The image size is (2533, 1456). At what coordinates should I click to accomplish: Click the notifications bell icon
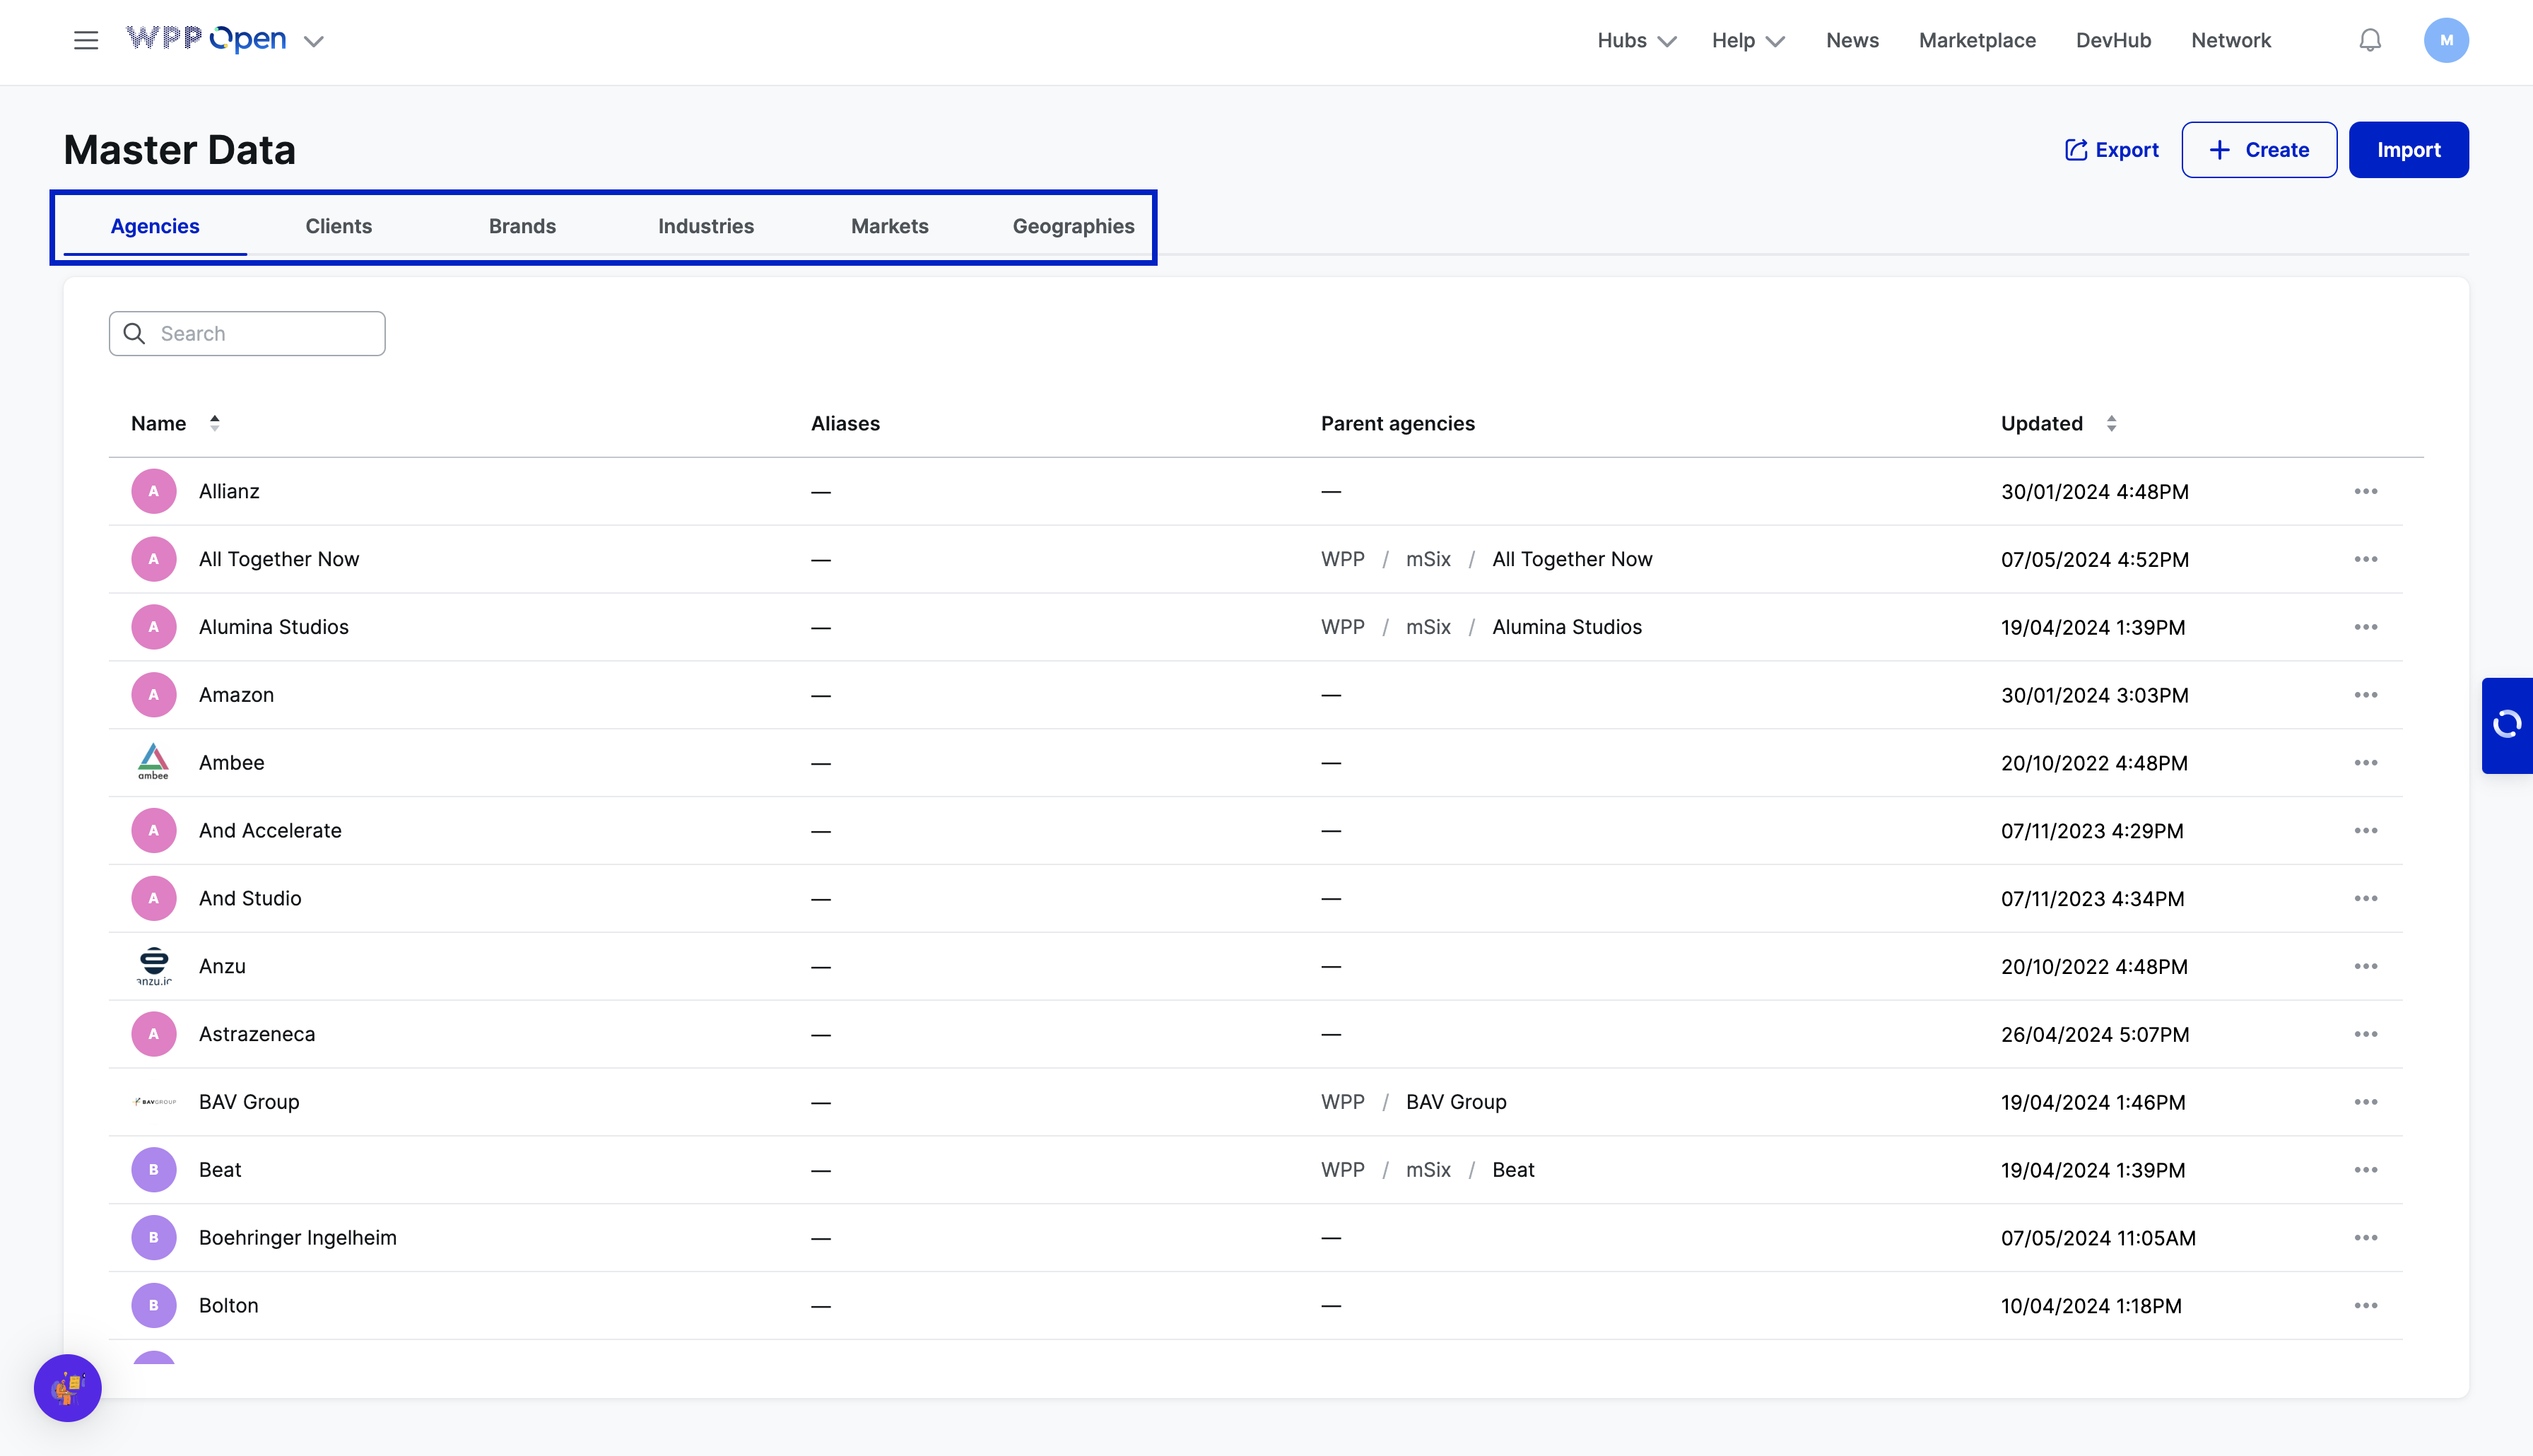[x=2369, y=40]
